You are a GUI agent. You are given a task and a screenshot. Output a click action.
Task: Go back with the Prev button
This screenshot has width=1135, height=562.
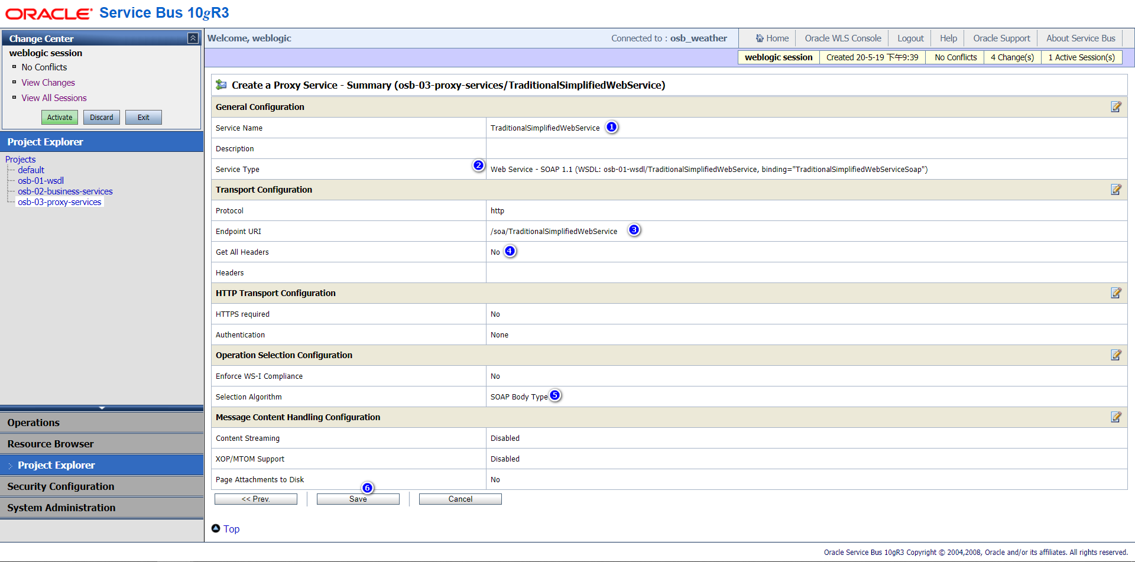click(x=256, y=499)
